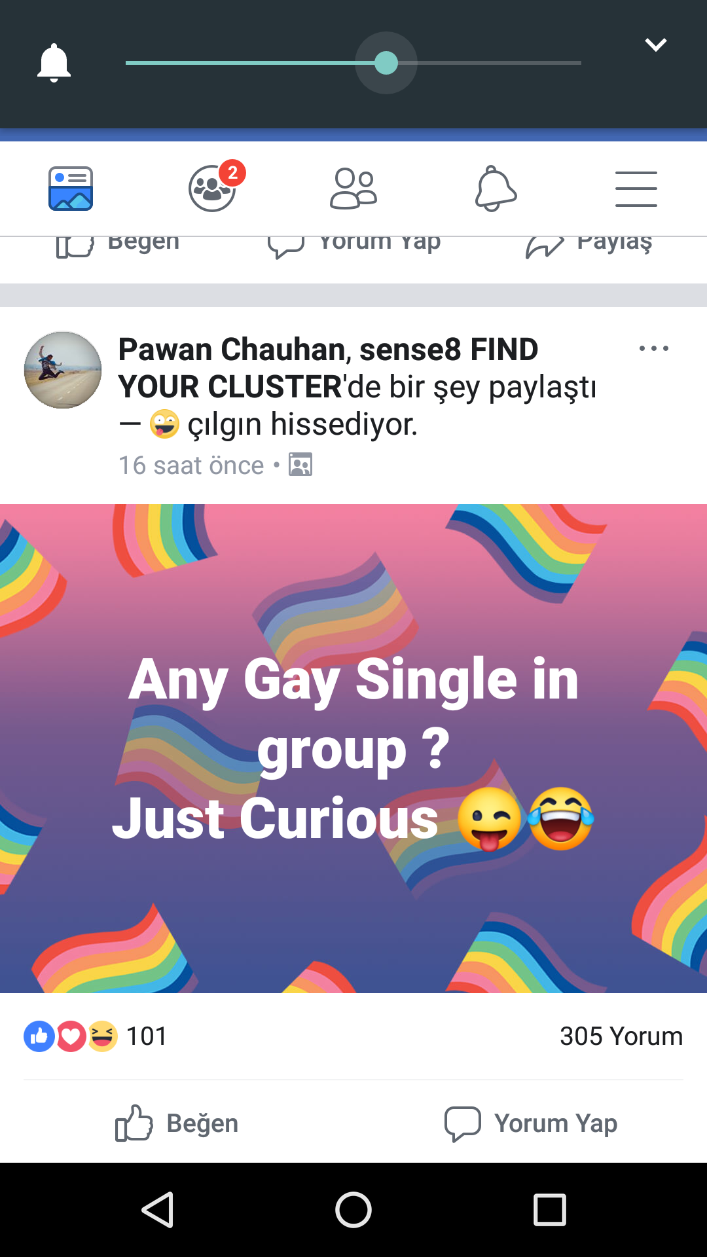Expand volume panel with the down chevron
707x1257 pixels.
pyautogui.click(x=655, y=45)
